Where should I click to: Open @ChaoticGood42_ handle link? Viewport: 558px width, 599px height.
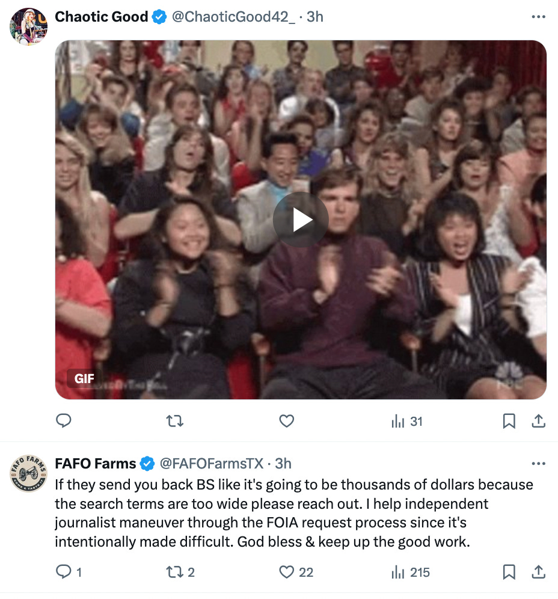(x=233, y=17)
